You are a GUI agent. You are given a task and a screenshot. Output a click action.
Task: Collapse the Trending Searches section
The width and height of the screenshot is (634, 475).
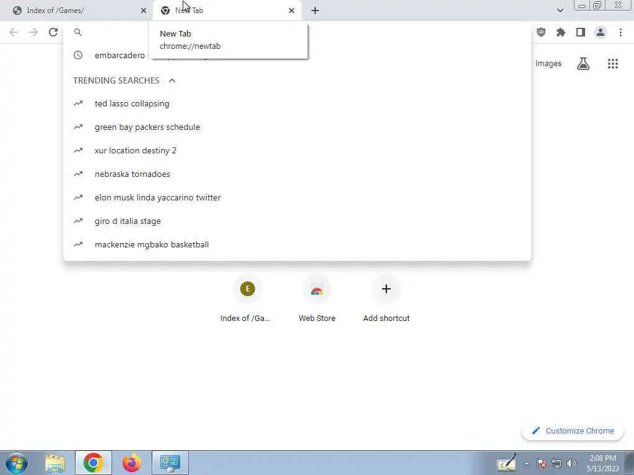(x=172, y=80)
